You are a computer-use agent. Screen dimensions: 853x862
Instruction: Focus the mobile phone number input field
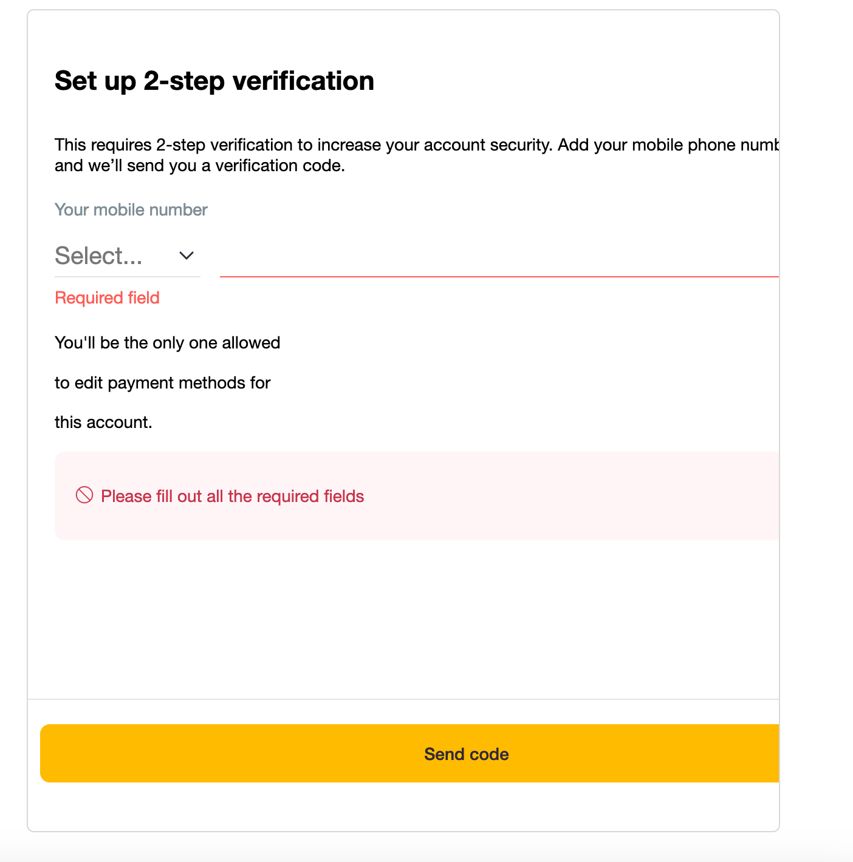[498, 259]
